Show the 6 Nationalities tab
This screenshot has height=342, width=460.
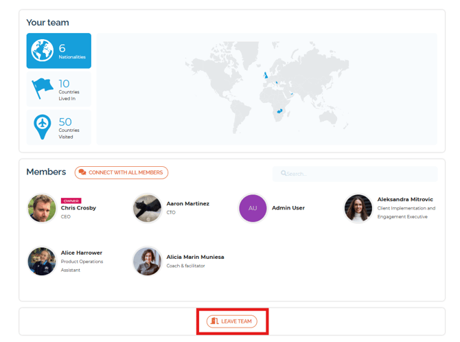(x=58, y=51)
